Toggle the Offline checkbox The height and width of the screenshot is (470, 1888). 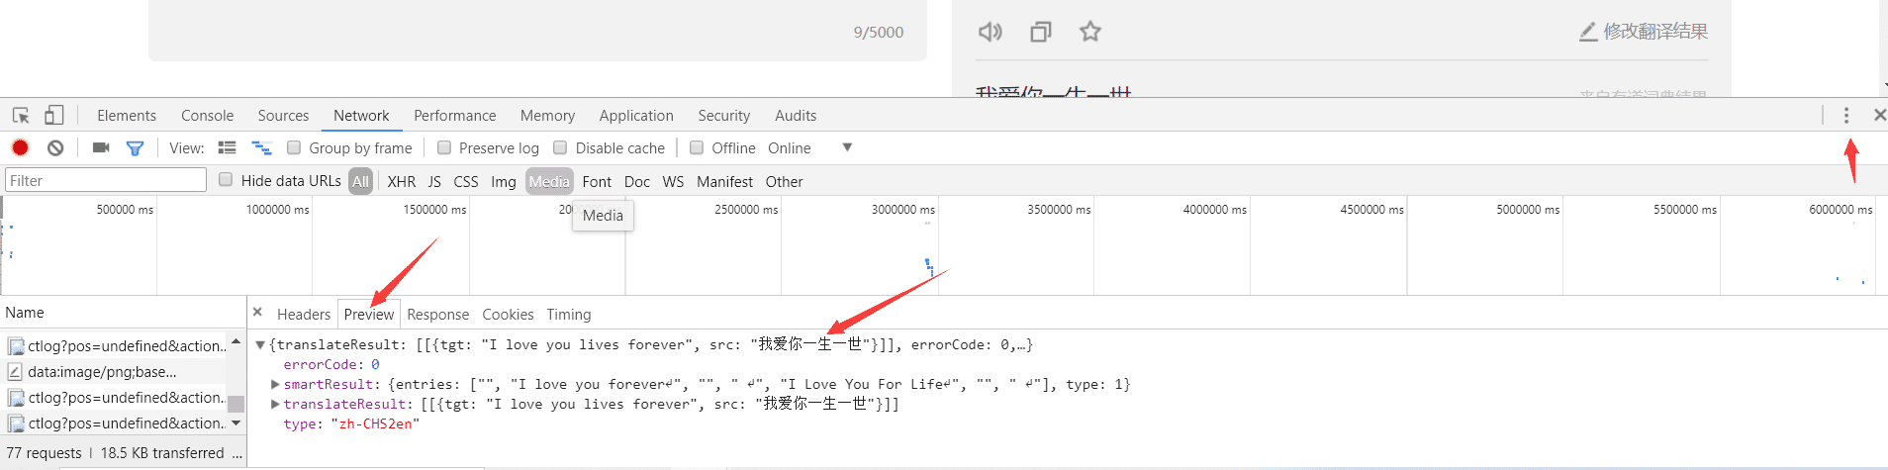click(697, 147)
